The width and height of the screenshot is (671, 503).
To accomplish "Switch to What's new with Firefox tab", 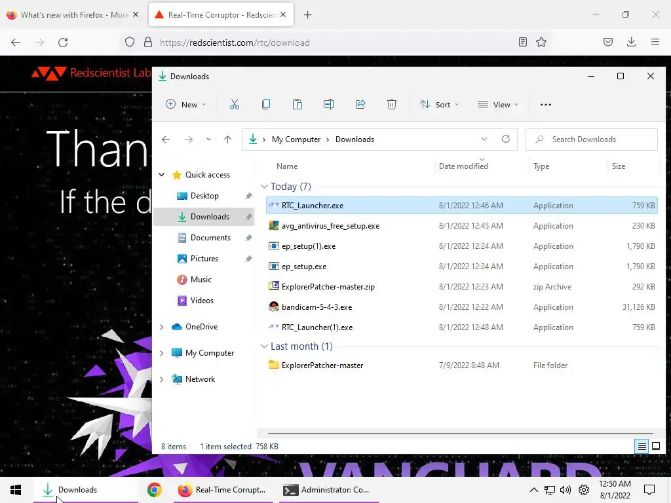I will (73, 15).
